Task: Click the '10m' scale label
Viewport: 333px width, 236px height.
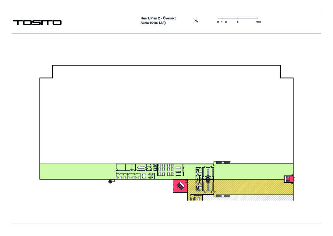Action: [x=258, y=22]
